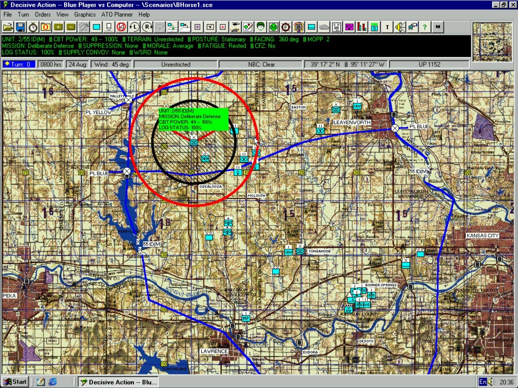Zoom in with the plus button

coord(58,27)
